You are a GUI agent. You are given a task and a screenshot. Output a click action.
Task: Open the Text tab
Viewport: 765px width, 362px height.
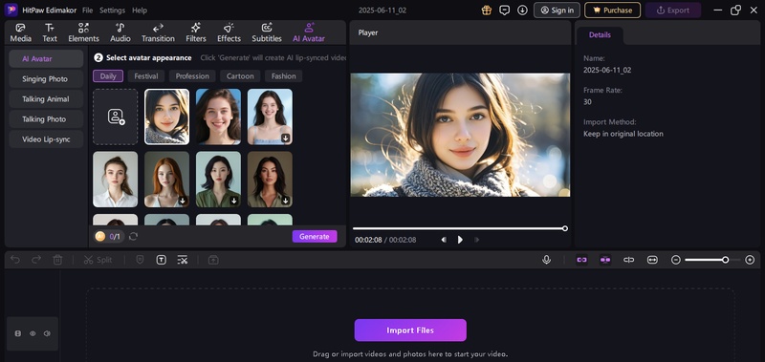(x=50, y=32)
